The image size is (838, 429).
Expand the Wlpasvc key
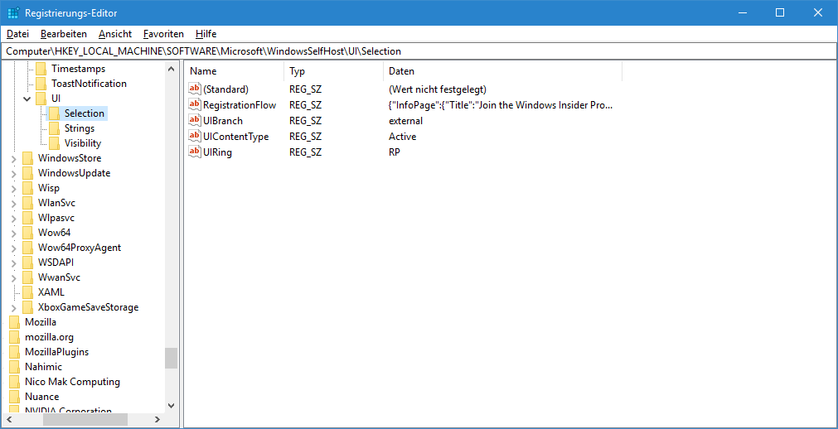point(13,219)
